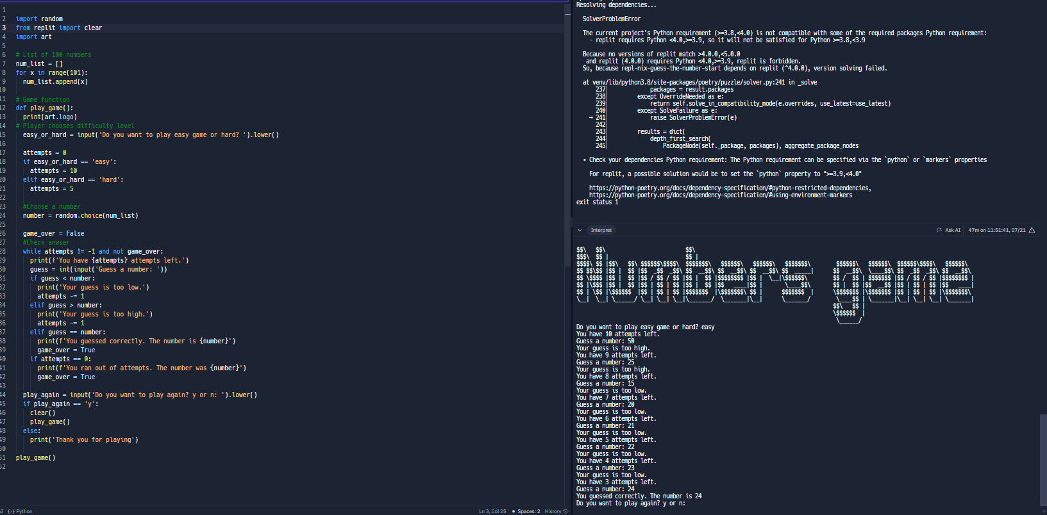The width and height of the screenshot is (1047, 515).
Task: Collapse console output using chevron beside Interpret
Action: point(580,230)
